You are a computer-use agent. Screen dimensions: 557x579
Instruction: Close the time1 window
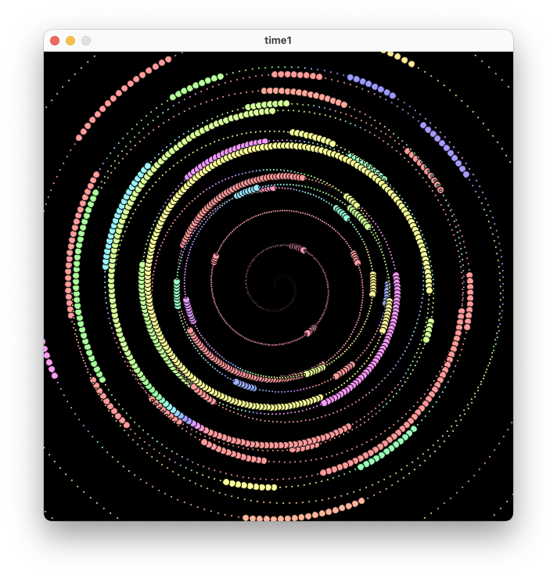[x=55, y=41]
